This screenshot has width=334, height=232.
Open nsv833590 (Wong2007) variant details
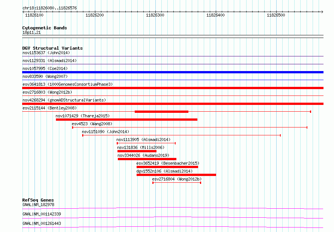(x=45, y=76)
